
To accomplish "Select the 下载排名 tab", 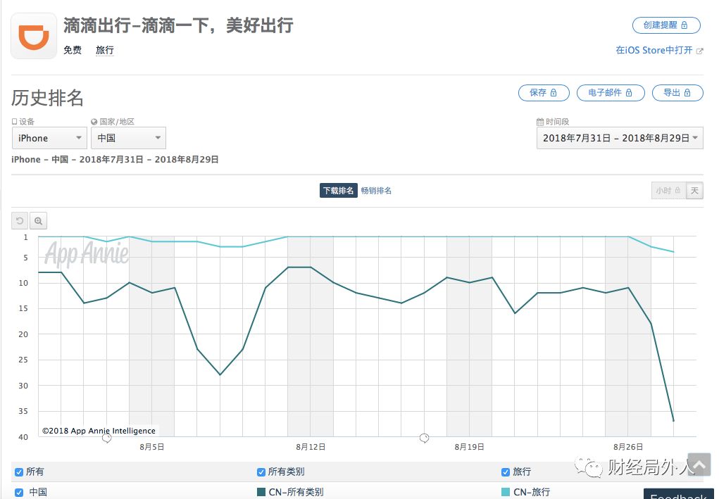I will (x=339, y=191).
